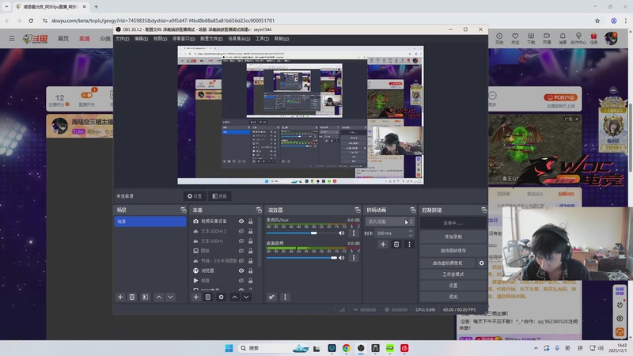Hide the video capture device source
633x356 pixels.
241,222
